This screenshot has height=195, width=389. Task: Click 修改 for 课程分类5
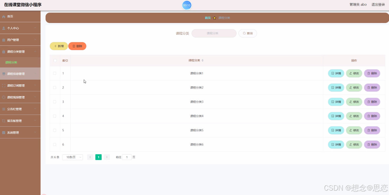(354, 130)
